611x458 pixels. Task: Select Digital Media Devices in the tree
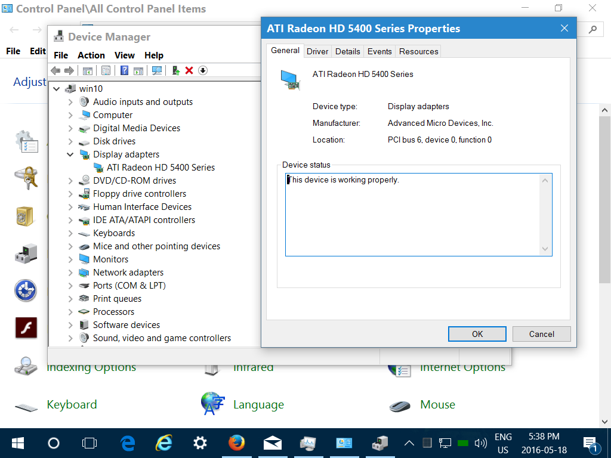pos(137,128)
